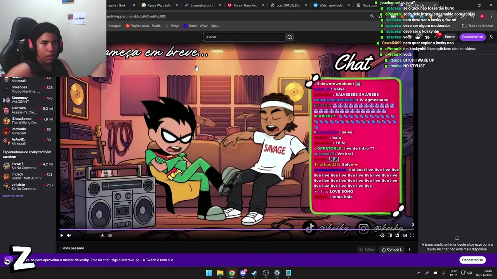Image resolution: width=497 pixels, height=279 pixels.
Task: Open the clip more options menu
Action: (409, 250)
